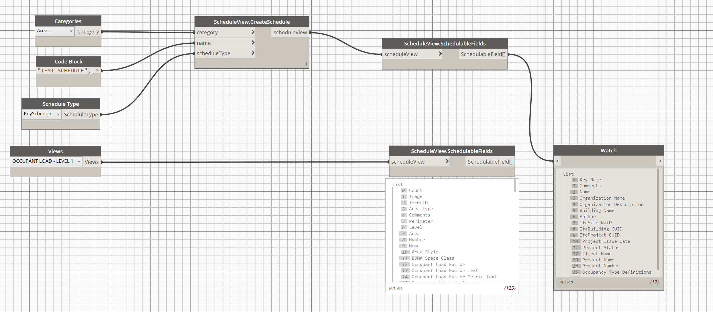Click scheduleView port chevron on lower SchedulableFields node
This screenshot has height=312, width=713.
[x=447, y=161]
